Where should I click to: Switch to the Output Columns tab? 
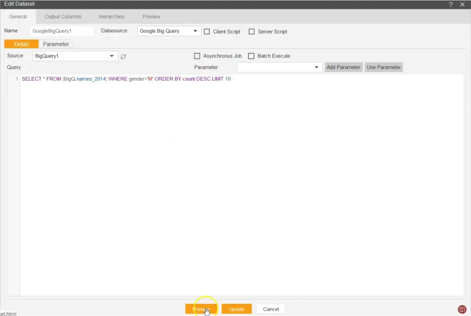tap(63, 16)
